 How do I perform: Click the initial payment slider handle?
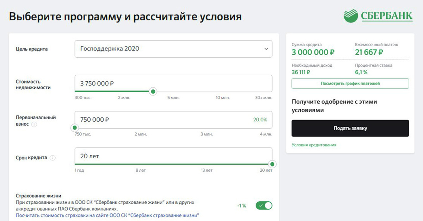coord(75,128)
